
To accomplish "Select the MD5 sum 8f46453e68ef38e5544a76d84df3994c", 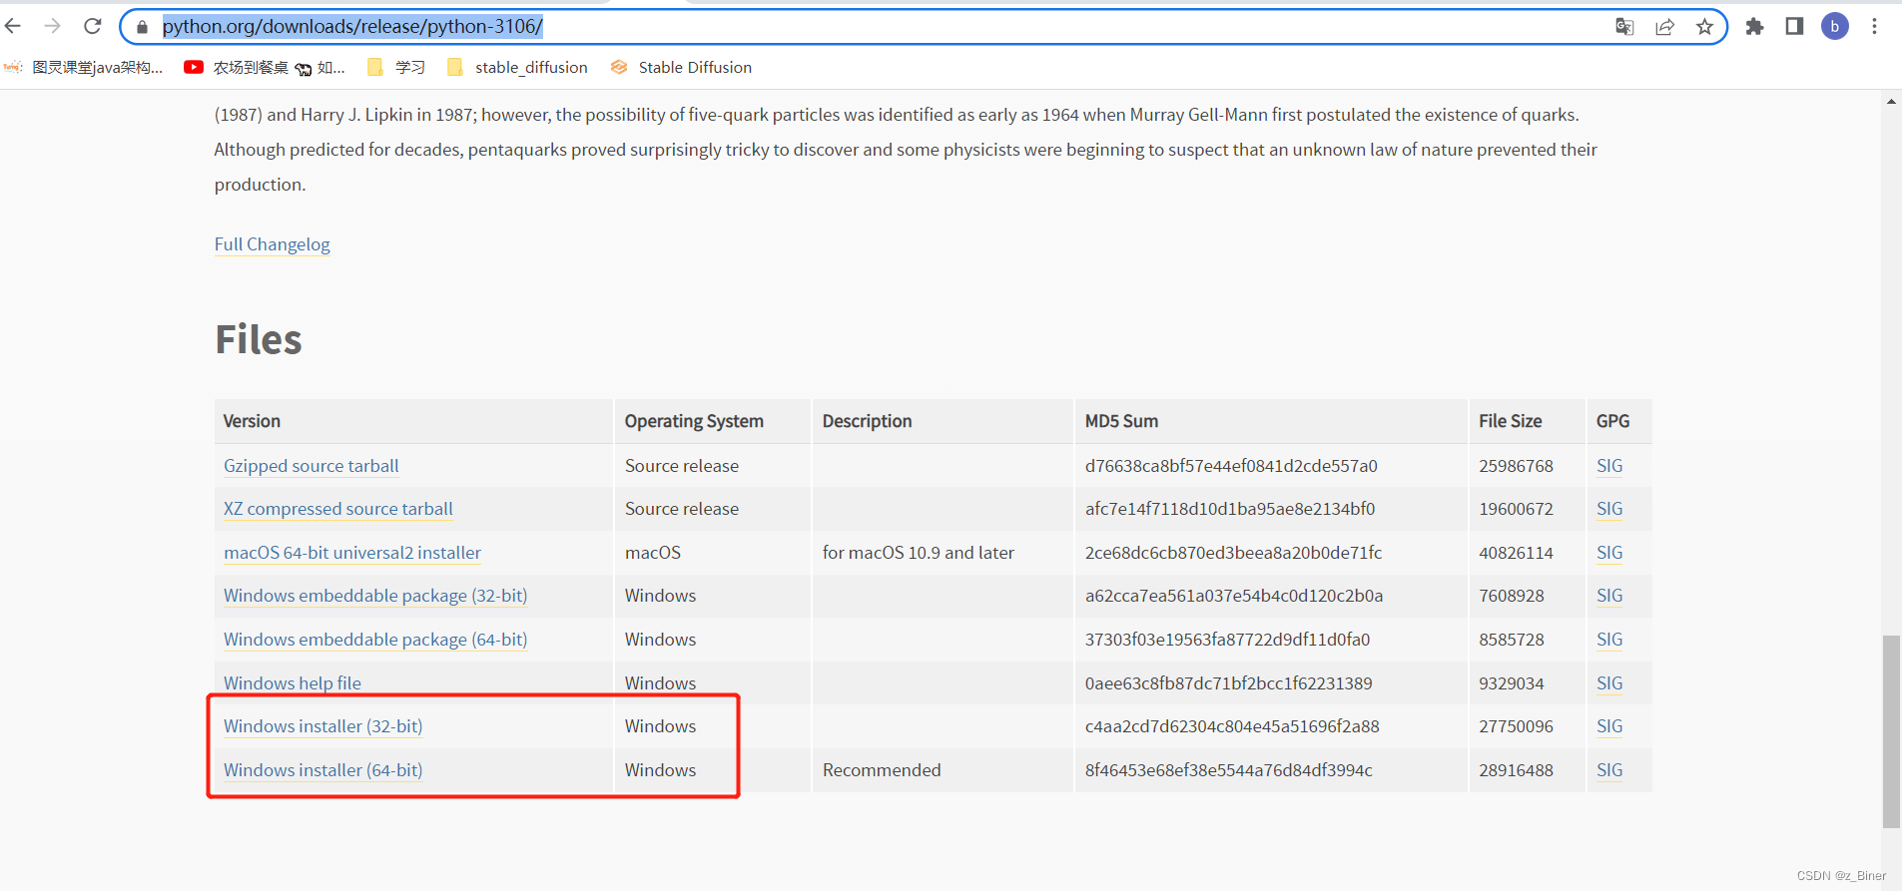I will pos(1228,770).
